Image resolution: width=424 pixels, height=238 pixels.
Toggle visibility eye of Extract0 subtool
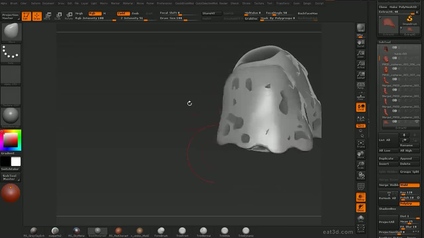coord(417,121)
